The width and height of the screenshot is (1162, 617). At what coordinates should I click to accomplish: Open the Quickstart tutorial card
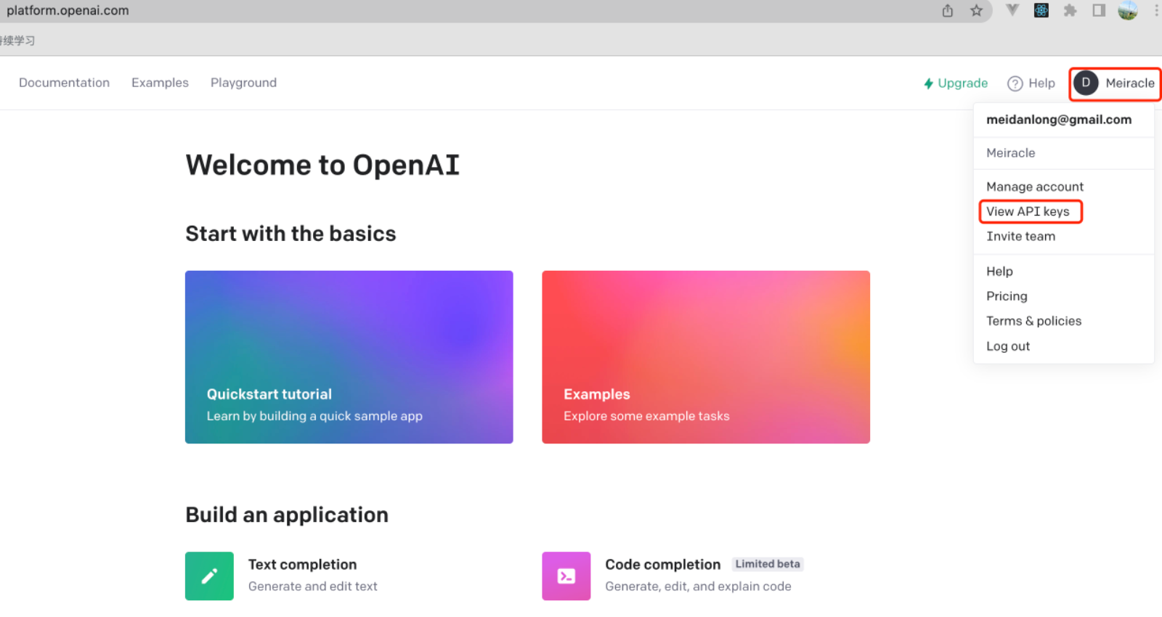coord(349,357)
